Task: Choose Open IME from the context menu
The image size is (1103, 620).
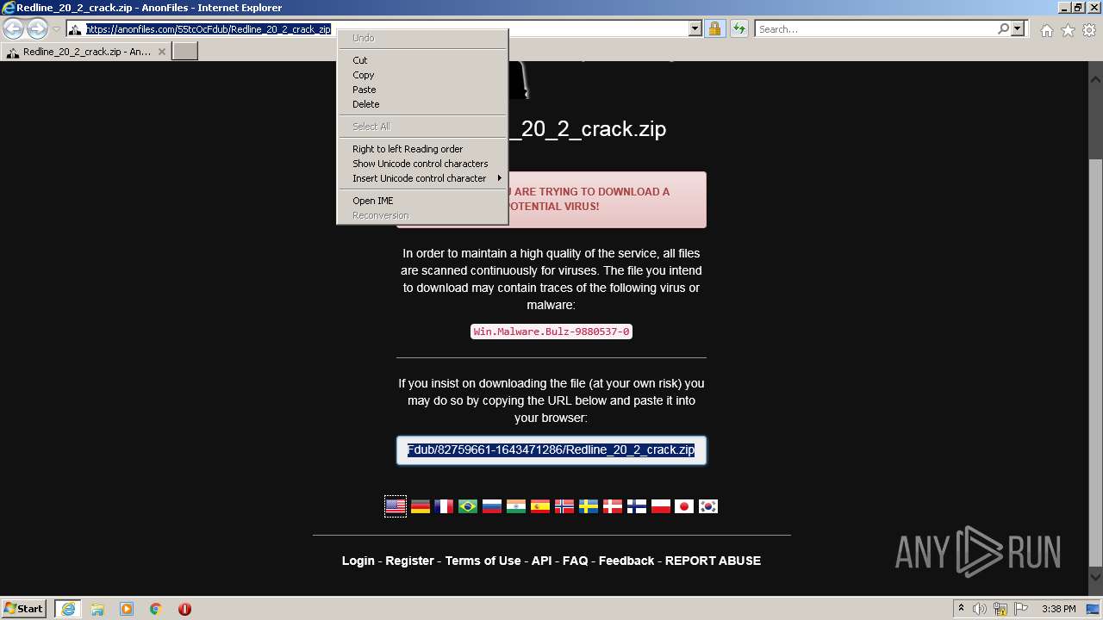Action: (x=422, y=201)
